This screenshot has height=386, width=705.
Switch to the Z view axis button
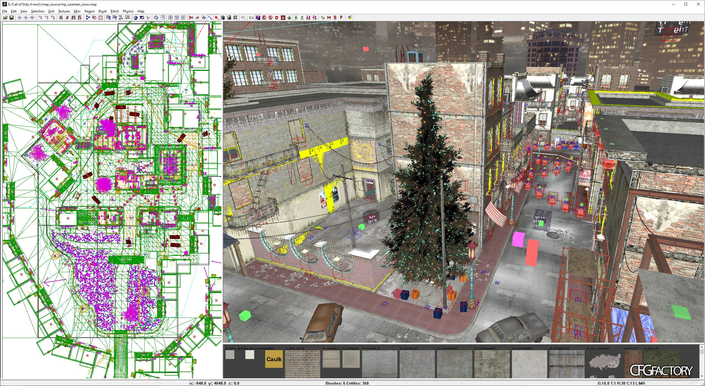[x=183, y=18]
